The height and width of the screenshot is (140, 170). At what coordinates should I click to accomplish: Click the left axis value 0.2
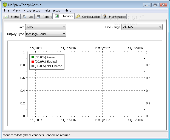pos(23,103)
